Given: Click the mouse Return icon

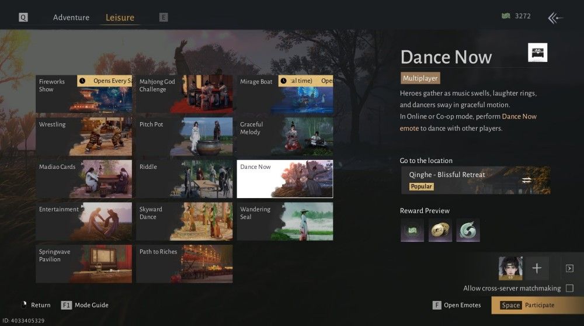Looking at the screenshot, I should point(24,305).
